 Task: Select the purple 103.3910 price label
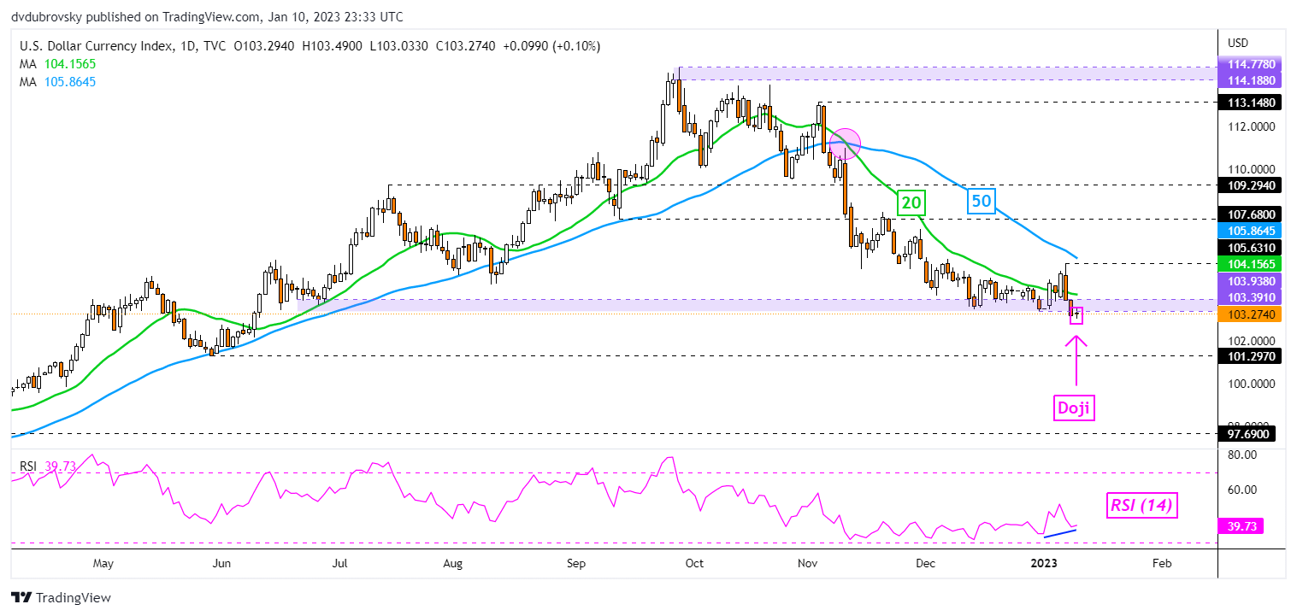1251,297
